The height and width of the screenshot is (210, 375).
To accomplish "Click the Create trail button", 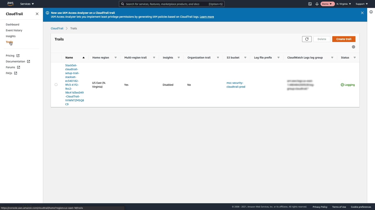I will click(x=344, y=39).
